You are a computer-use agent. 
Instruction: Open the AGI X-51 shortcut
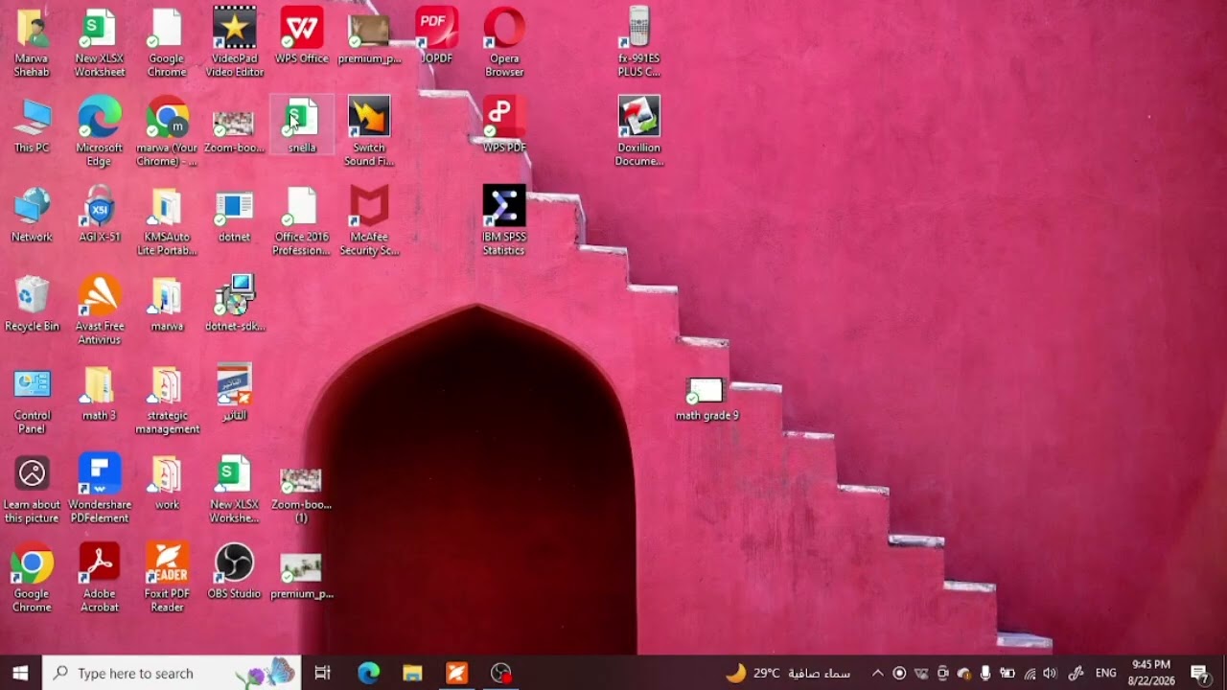[100, 215]
